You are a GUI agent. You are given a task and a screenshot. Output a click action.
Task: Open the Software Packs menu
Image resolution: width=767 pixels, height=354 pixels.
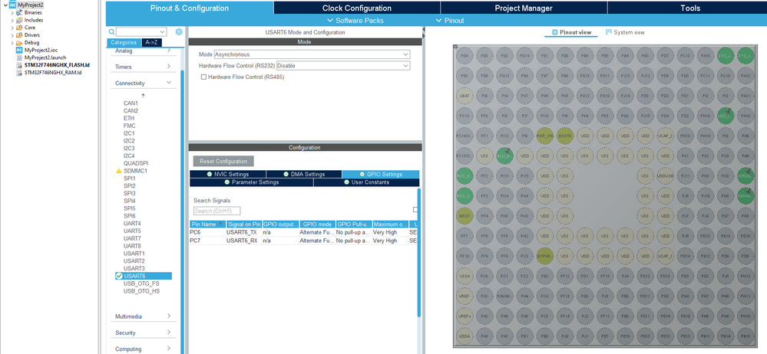[355, 21]
